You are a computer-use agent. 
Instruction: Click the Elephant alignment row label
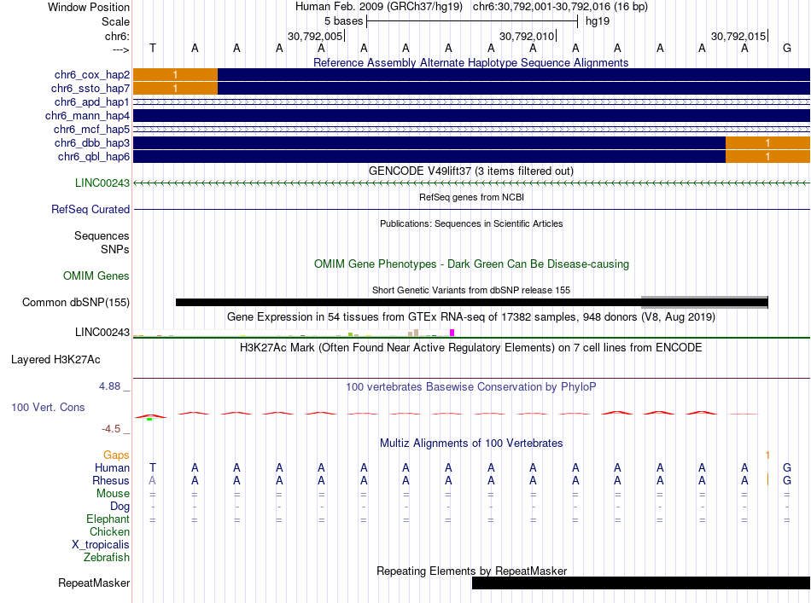coord(108,519)
